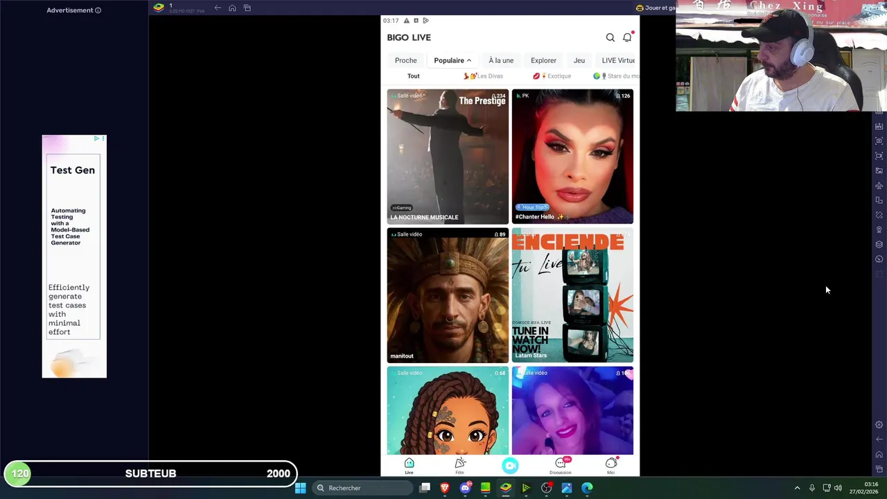Open the cartoon avatar girl stream
The width and height of the screenshot is (887, 499).
(448, 411)
